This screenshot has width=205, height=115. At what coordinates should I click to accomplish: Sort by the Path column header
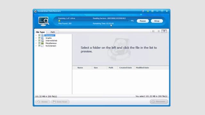(x=111, y=68)
